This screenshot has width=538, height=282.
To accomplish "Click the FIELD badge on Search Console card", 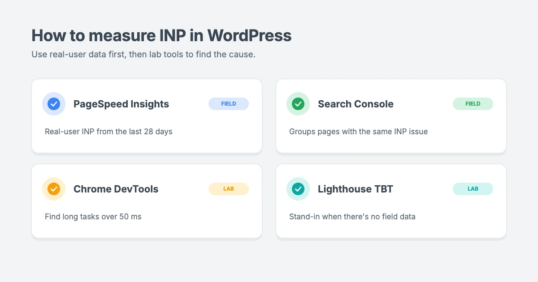I will click(473, 104).
